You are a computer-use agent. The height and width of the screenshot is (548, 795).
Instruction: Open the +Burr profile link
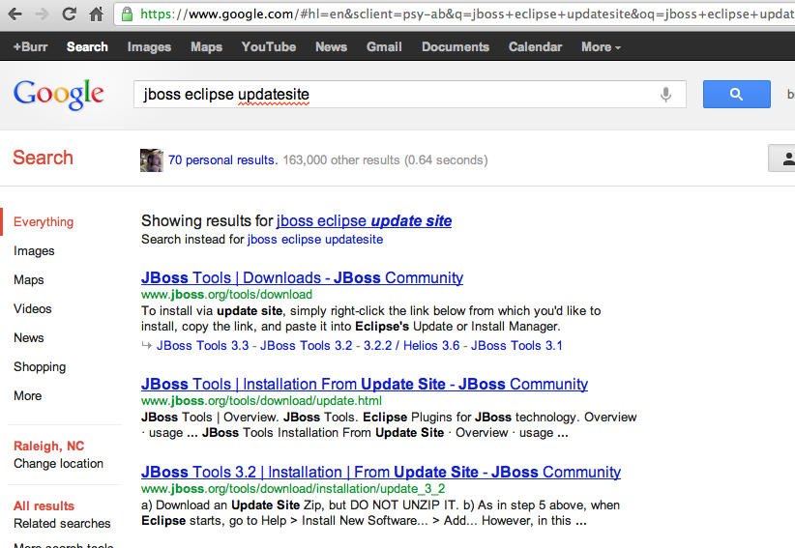click(30, 46)
